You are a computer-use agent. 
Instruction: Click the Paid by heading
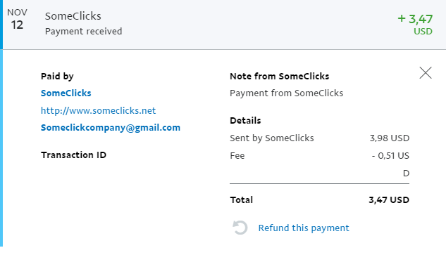57,77
